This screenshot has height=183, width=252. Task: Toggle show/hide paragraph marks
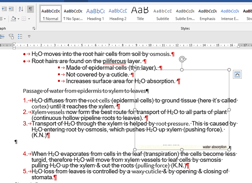(x=30, y=9)
